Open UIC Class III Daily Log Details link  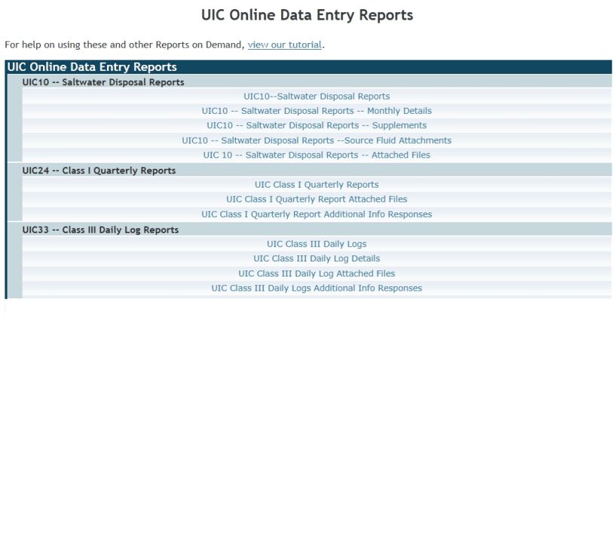[x=316, y=258]
